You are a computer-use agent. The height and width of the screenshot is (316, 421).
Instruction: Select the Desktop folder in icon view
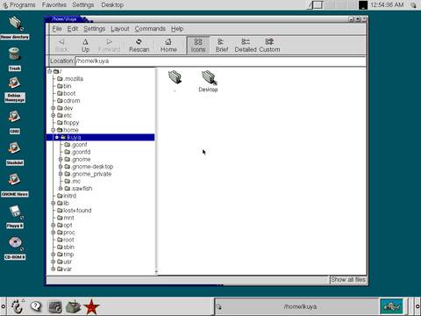pyautogui.click(x=208, y=82)
